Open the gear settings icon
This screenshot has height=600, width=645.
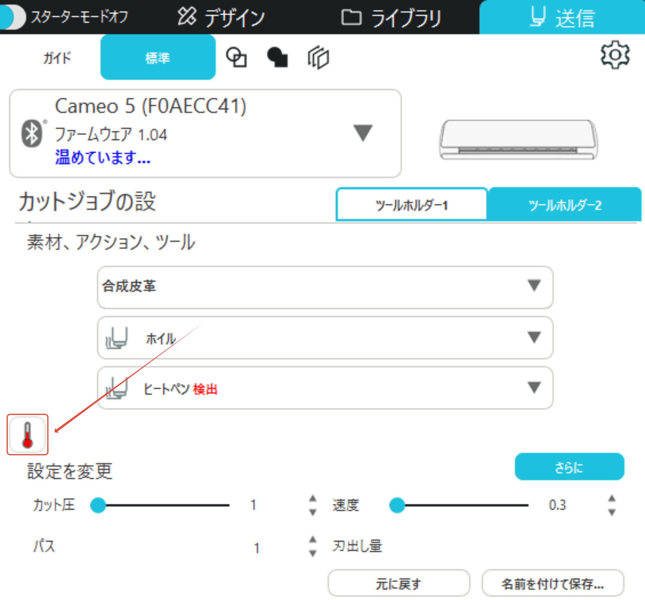point(614,54)
